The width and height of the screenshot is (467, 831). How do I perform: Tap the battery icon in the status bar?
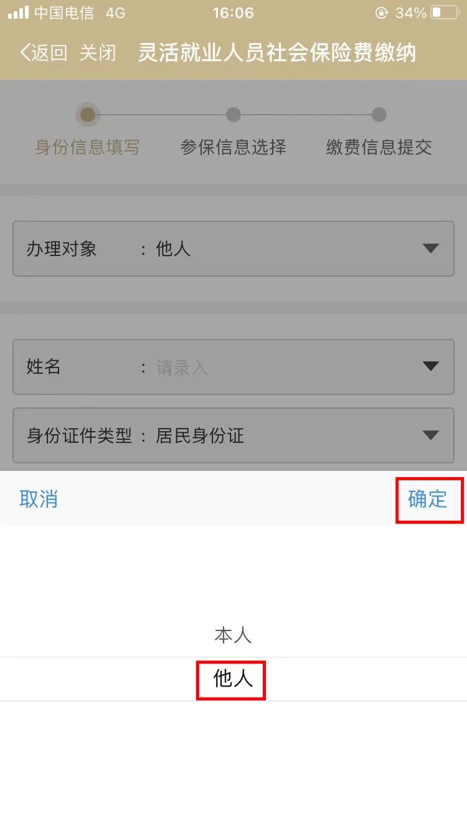pos(445,12)
